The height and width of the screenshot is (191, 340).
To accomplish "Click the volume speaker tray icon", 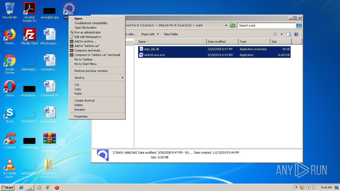I will tap(308, 188).
